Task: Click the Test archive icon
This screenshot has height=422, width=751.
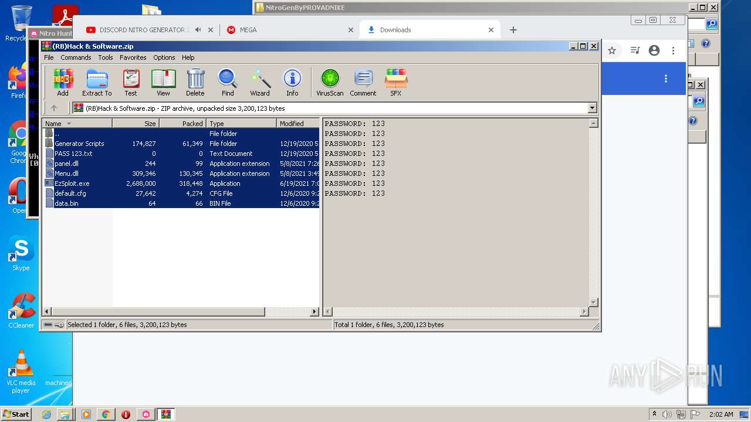Action: pyautogui.click(x=131, y=83)
